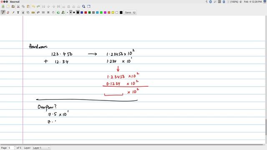The height and width of the screenshot is (150, 267).
Task: Jump to the last page
Action: 58,7
